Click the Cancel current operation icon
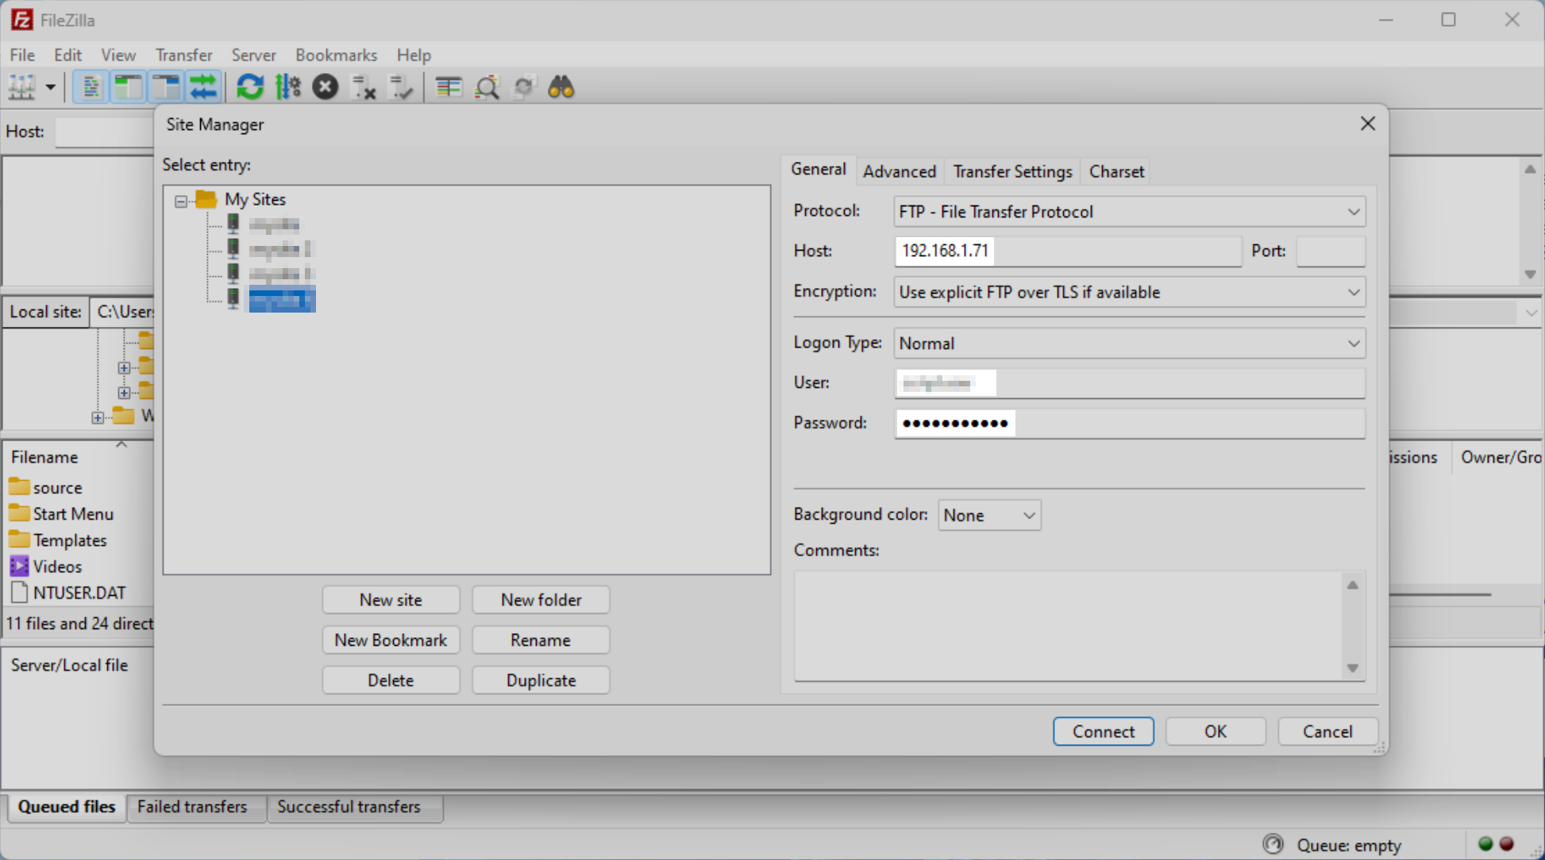 tap(326, 87)
